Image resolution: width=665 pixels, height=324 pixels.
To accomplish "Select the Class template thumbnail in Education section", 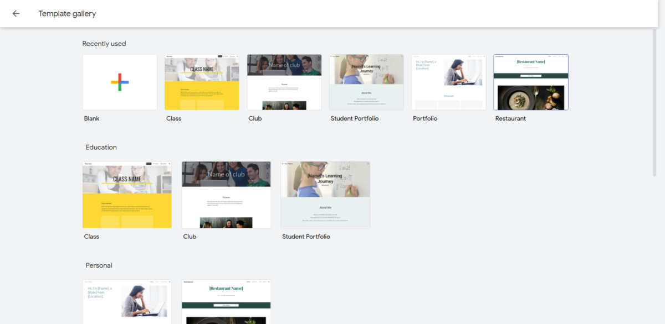I will click(127, 195).
